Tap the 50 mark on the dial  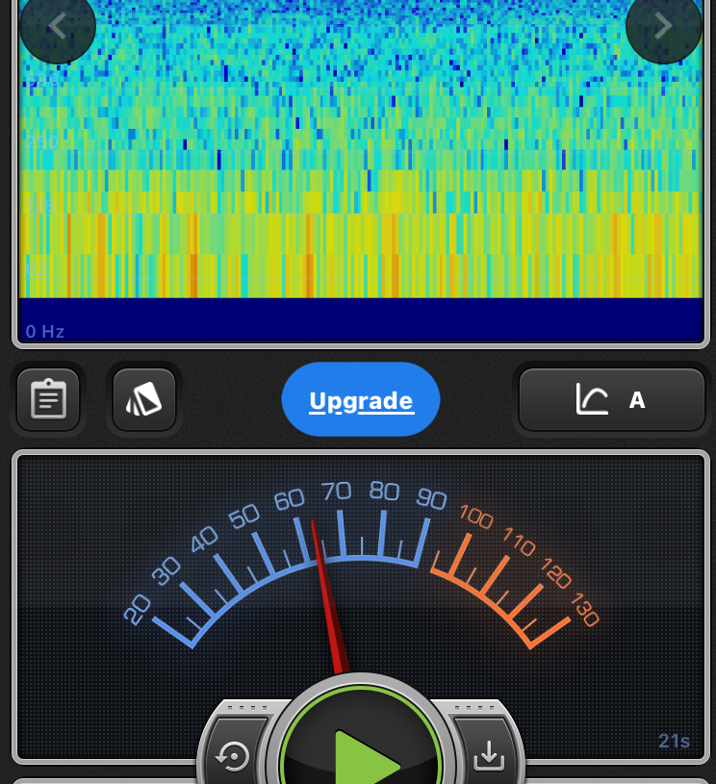click(244, 517)
